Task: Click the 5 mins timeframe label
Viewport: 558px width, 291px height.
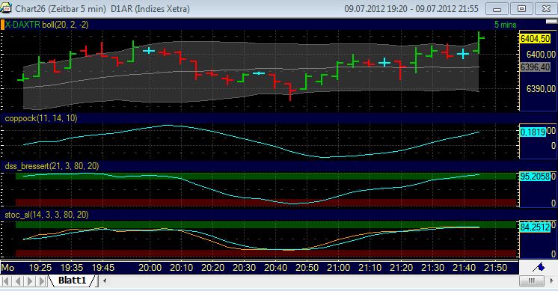Action: (506, 25)
